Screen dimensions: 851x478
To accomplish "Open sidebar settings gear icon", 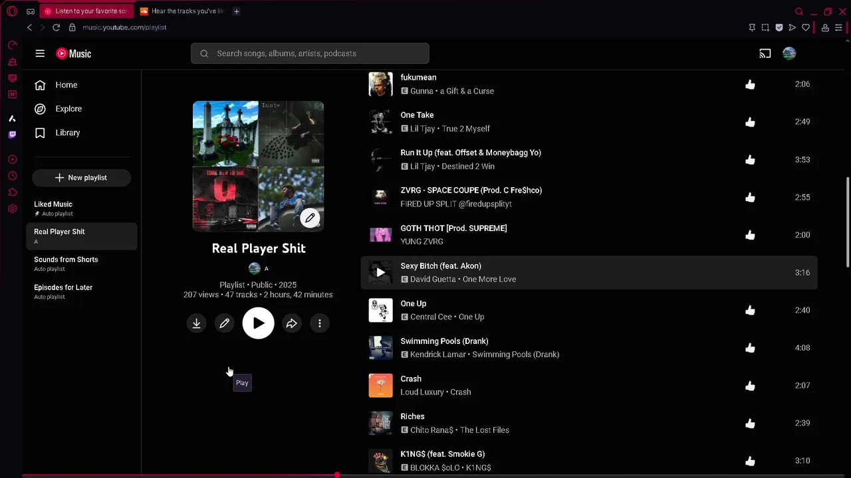I will [12, 209].
